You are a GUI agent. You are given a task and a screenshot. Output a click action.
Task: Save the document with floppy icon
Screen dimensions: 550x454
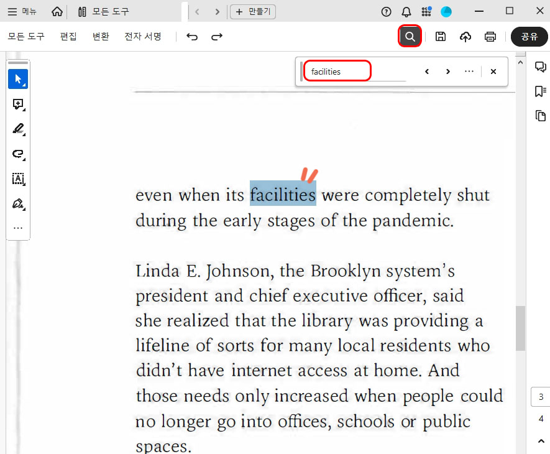coord(441,37)
